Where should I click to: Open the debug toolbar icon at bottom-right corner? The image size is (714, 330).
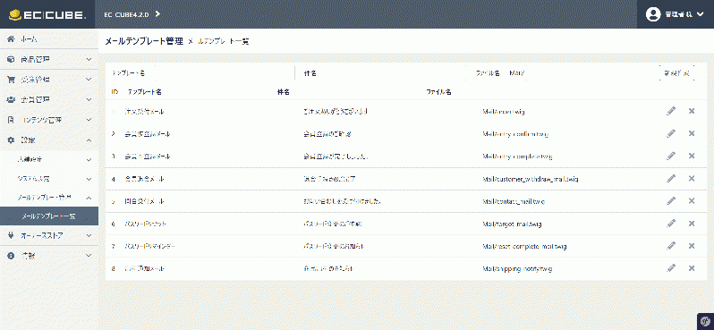[x=706, y=321]
